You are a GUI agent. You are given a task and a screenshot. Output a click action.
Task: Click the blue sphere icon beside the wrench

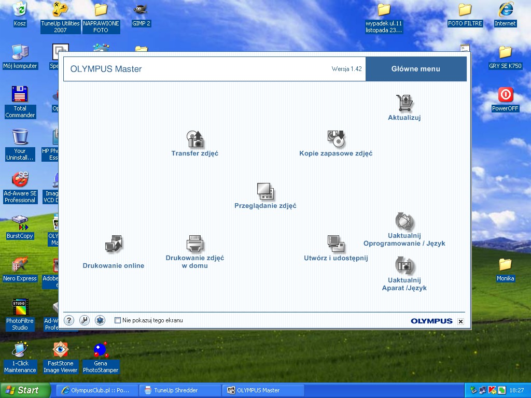100,320
